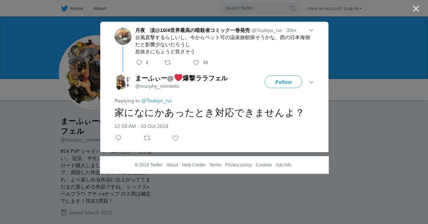
Task: Reply to the parent tweet by Tsukiyo_rui
Action: coord(139,63)
